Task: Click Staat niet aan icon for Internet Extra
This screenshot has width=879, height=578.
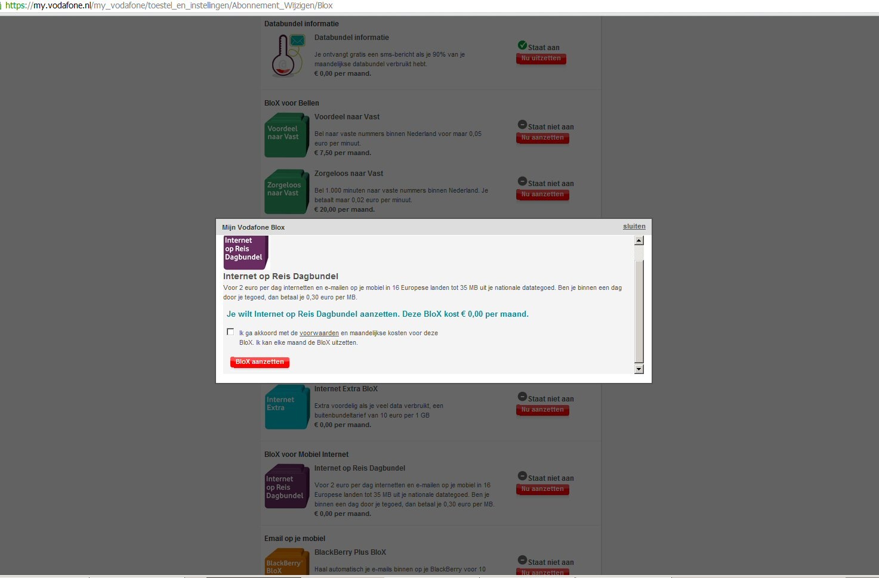Action: click(522, 397)
